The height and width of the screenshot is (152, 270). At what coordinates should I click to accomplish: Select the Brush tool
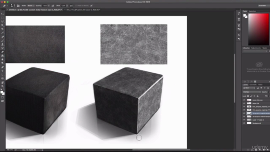(3, 41)
